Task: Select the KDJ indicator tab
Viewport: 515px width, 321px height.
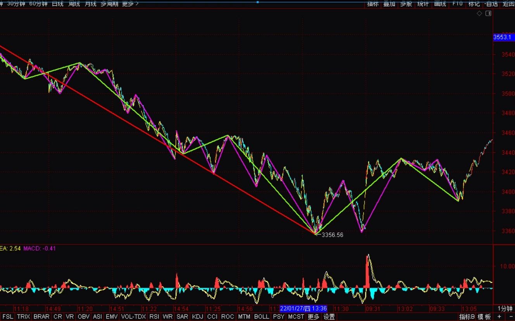Action: pos(198,317)
